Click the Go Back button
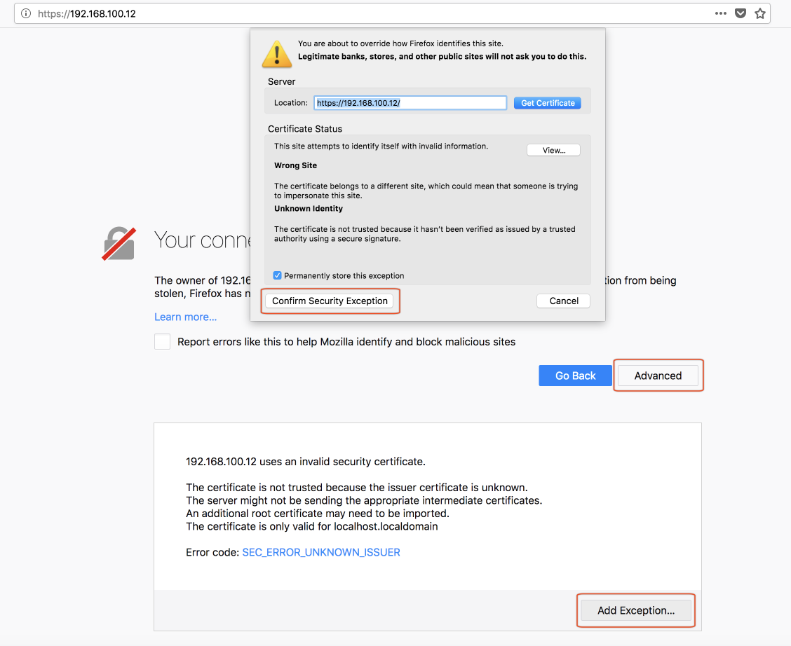 click(x=575, y=376)
